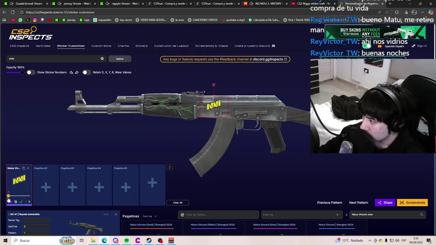Viewport: 436px width, 245px height.
Task: Click the orange Screenshots button
Action: click(412, 203)
